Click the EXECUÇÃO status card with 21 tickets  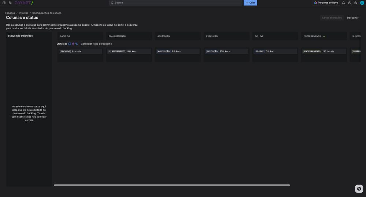[x=227, y=51]
